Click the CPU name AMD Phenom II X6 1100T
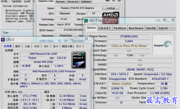The width and height of the screenshot is (180, 109). click(43, 54)
